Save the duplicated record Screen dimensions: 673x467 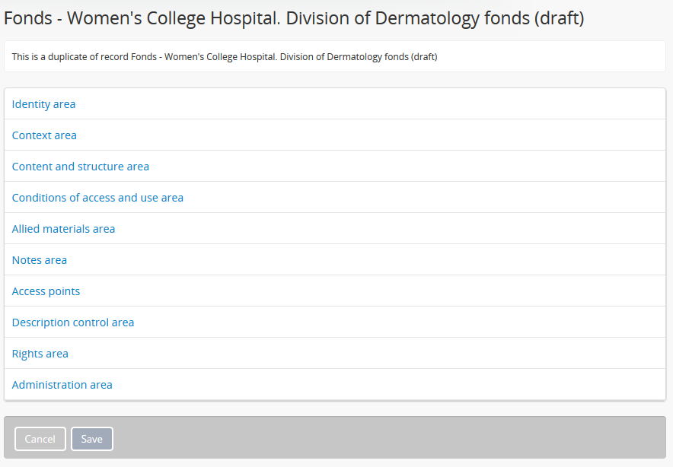(x=92, y=439)
